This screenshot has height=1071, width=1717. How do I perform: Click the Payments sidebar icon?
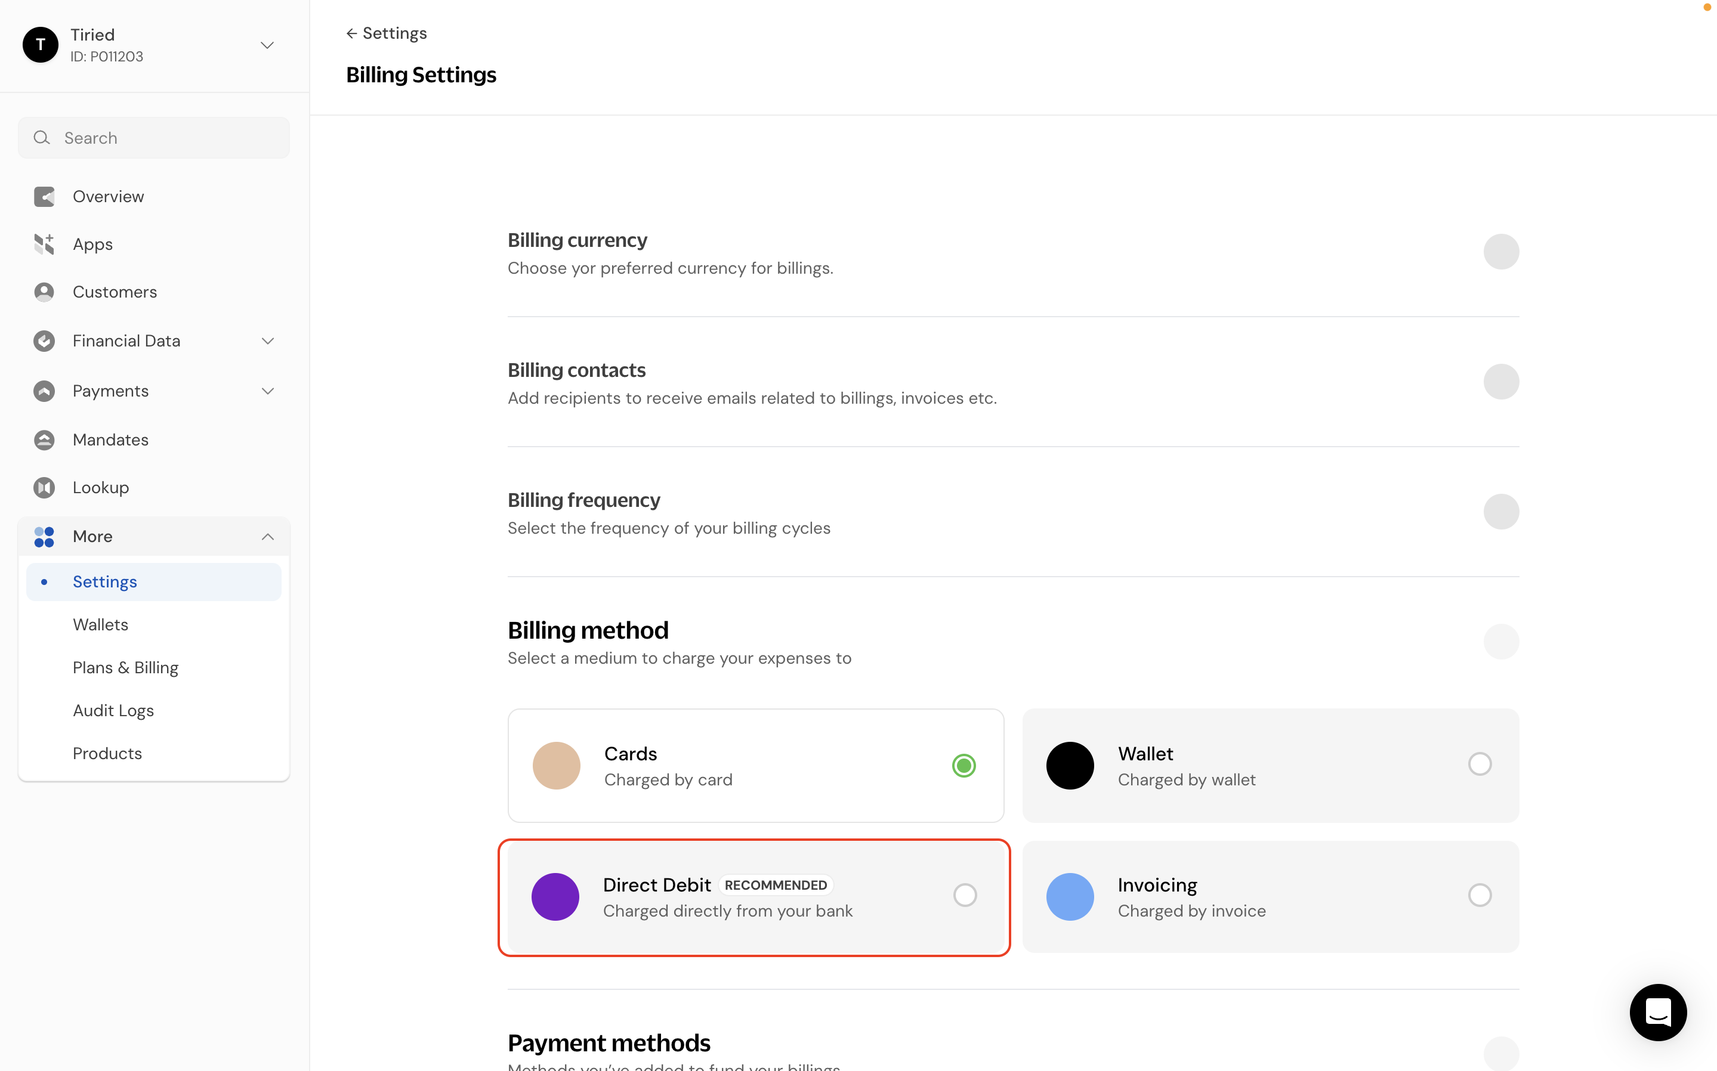click(x=44, y=391)
